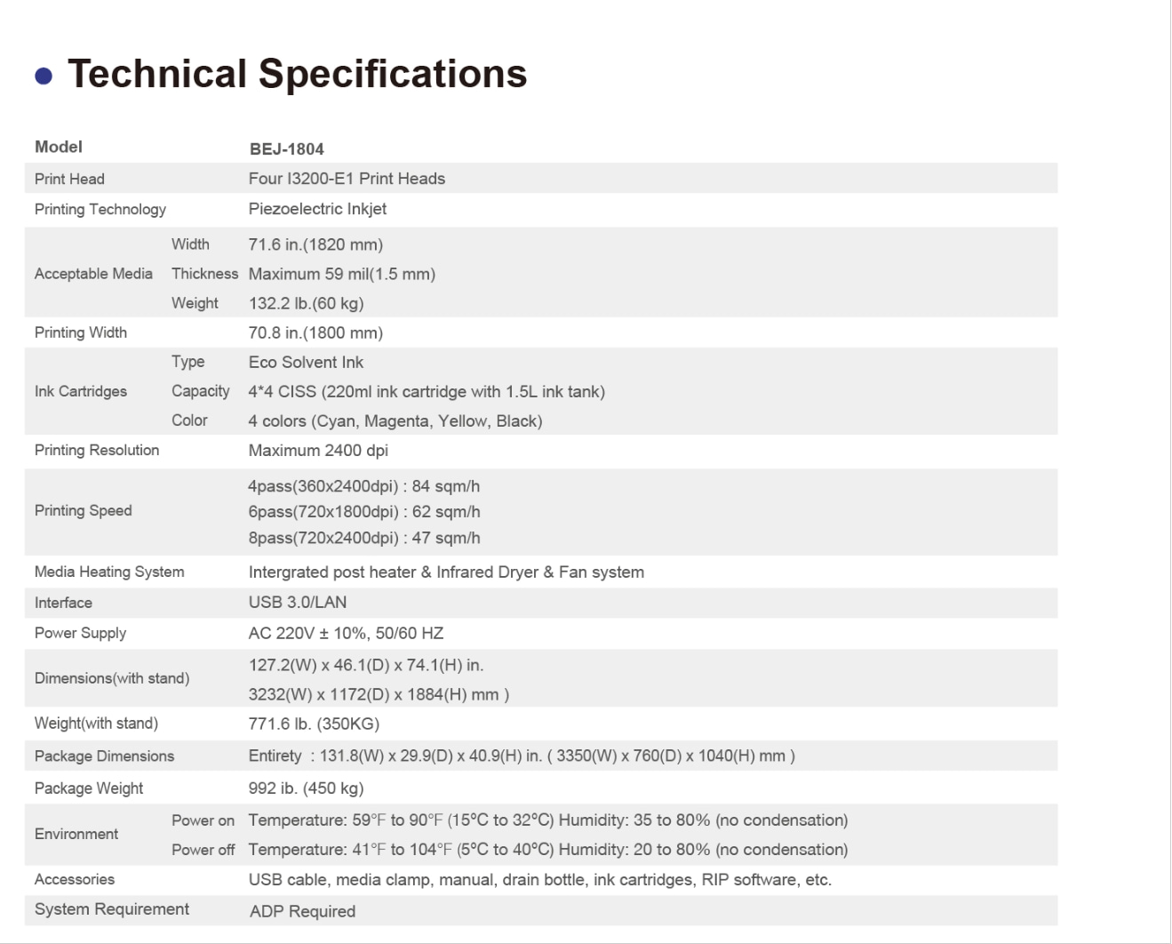The height and width of the screenshot is (944, 1172).
Task: Click the Eco Solvent Ink type value
Action: pos(306,362)
